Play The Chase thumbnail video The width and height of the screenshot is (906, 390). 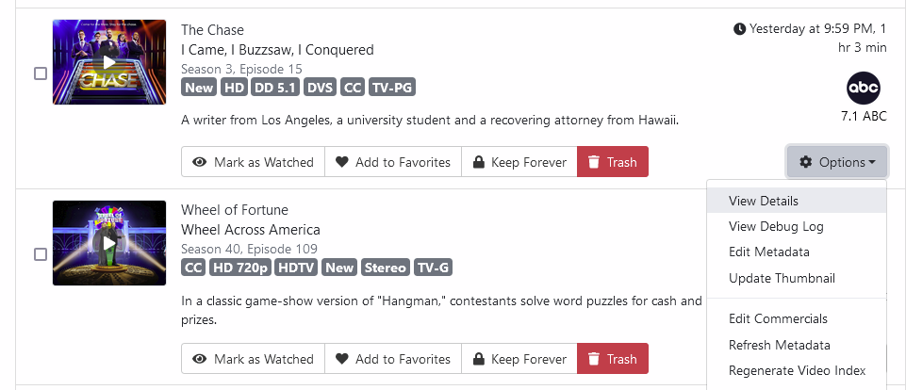point(109,62)
